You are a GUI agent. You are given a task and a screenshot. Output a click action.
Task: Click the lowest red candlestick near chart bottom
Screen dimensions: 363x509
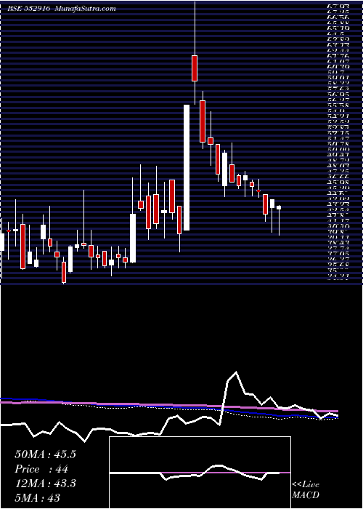point(64,273)
